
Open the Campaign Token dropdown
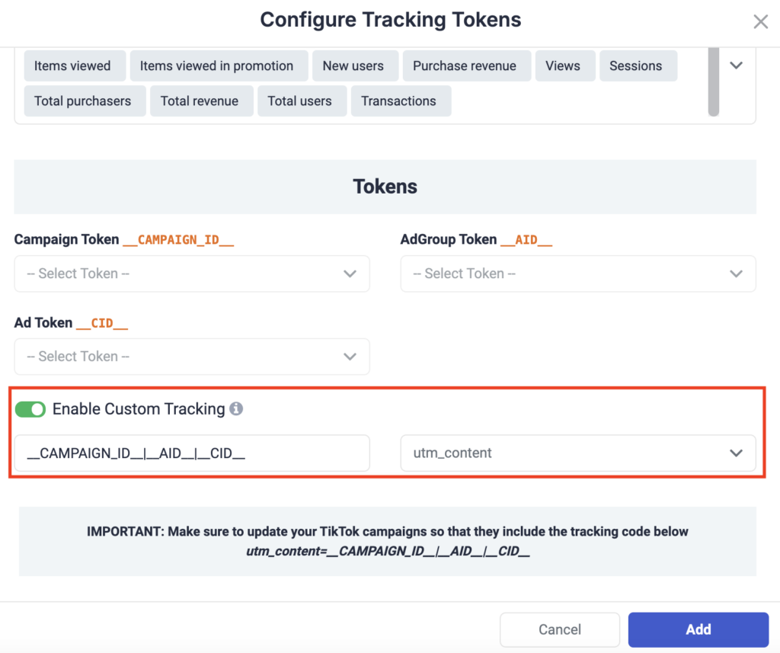click(x=192, y=274)
